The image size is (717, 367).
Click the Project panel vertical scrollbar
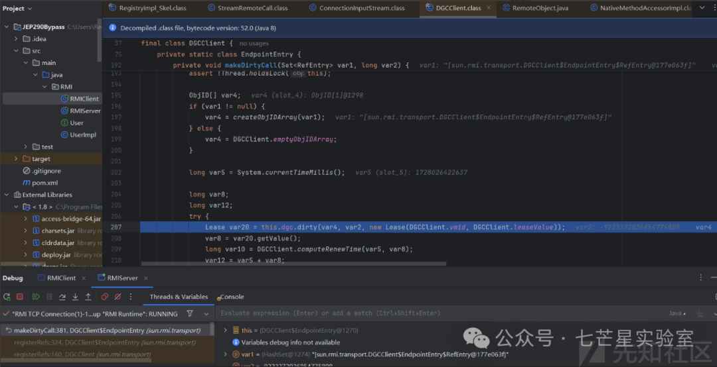[99, 40]
